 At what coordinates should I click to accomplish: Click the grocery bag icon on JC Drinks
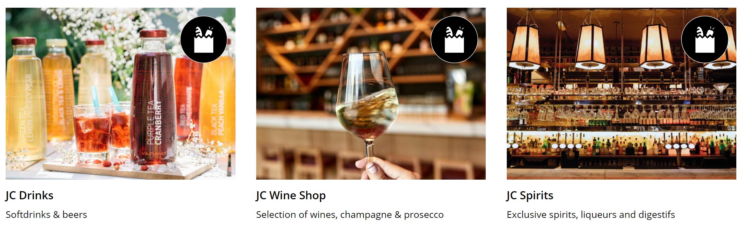pyautogui.click(x=204, y=39)
